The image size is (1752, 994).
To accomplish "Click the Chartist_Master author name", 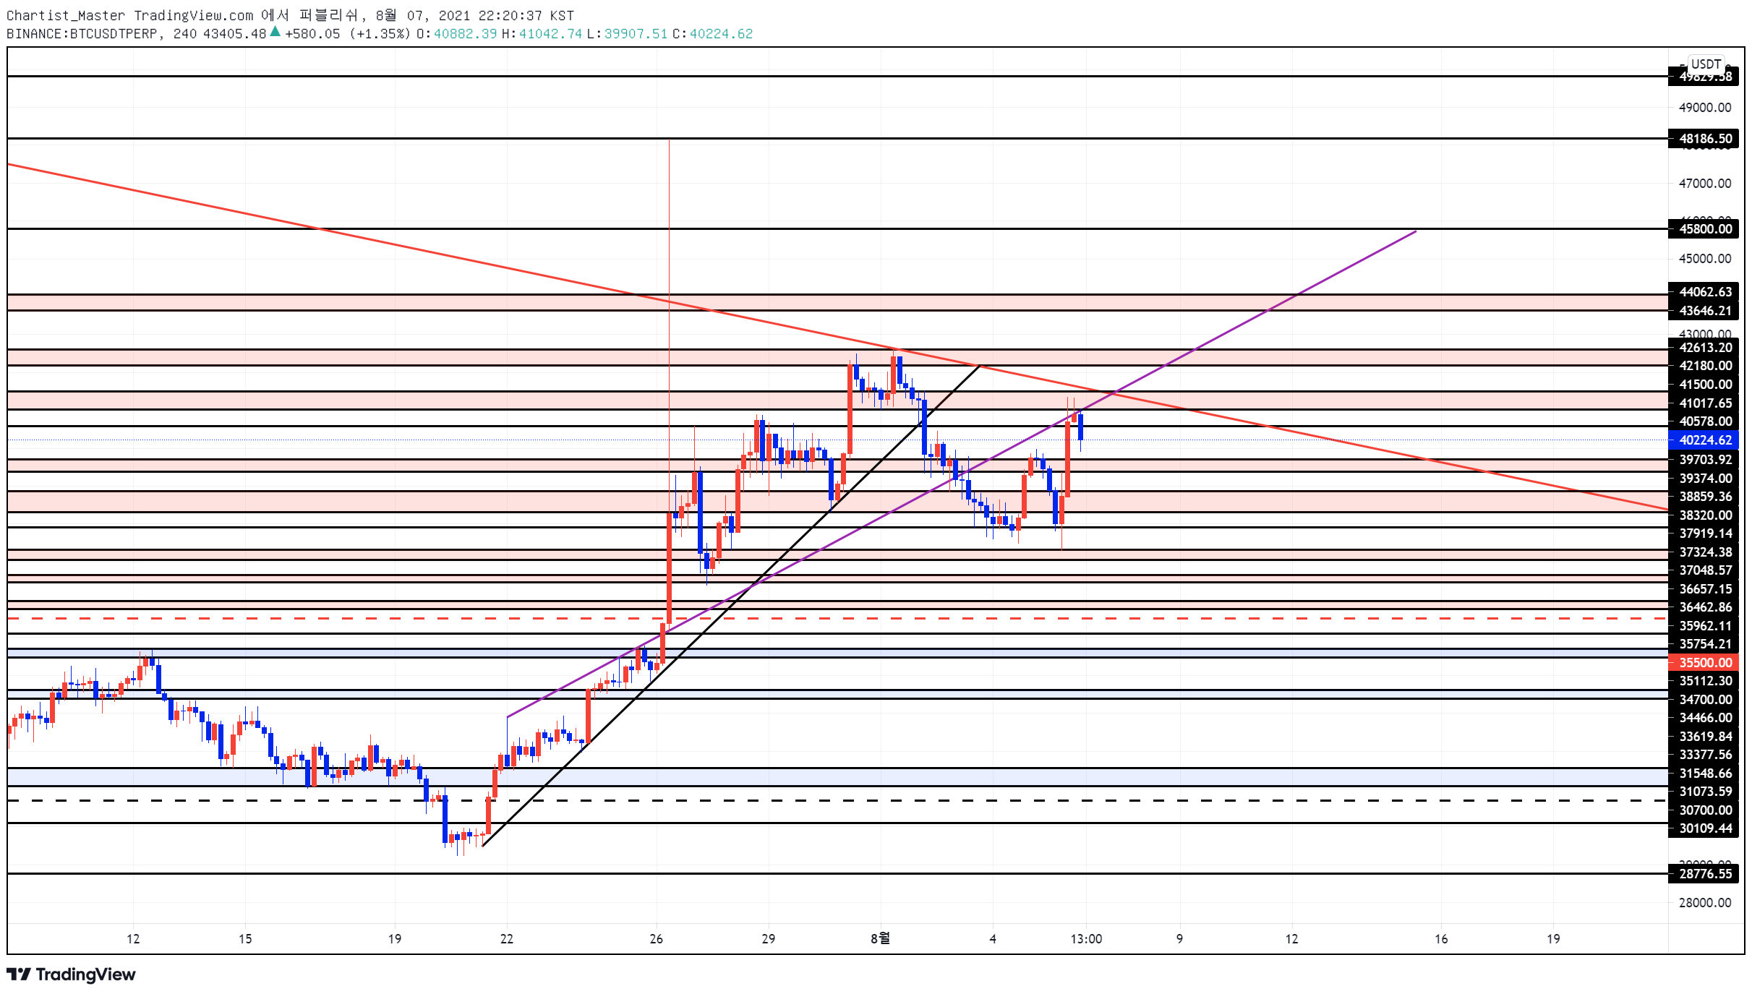I will click(x=65, y=15).
